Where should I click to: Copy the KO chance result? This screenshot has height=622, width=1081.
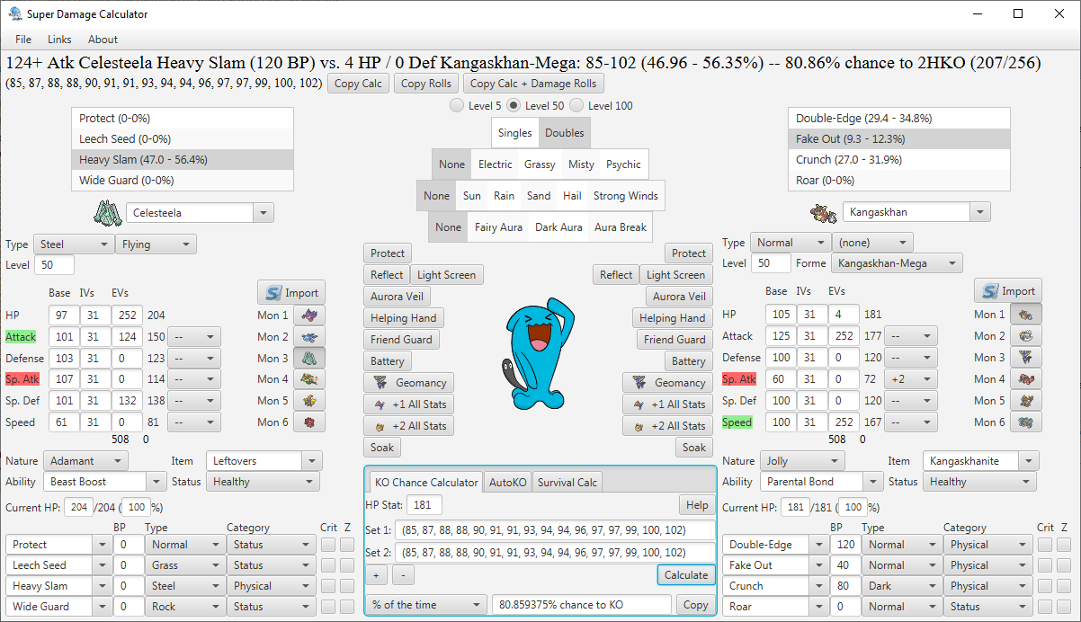pyautogui.click(x=695, y=605)
